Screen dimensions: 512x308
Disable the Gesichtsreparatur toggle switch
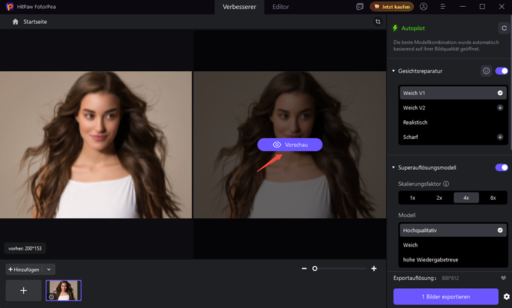[x=502, y=70]
